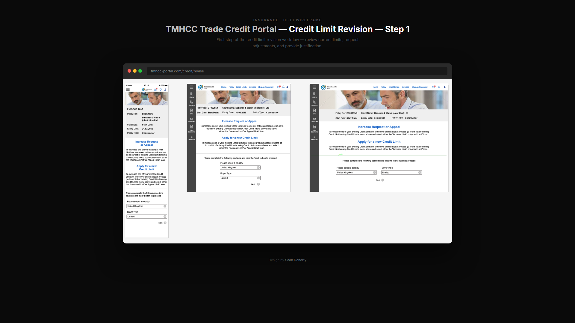This screenshot has height=323, width=575.
Task: Click Change Password in rightmost wireframe nav
Action: click(419, 87)
